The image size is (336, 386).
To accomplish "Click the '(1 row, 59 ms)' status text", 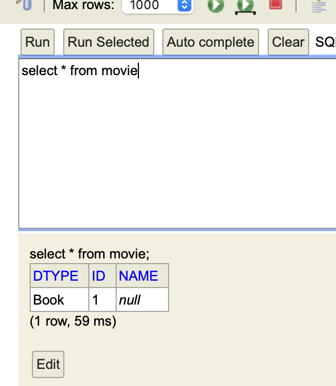I will pyautogui.click(x=73, y=321).
